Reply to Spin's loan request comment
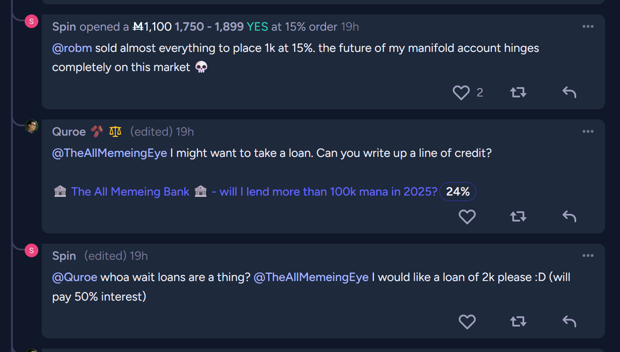The height and width of the screenshot is (352, 620). tap(569, 321)
